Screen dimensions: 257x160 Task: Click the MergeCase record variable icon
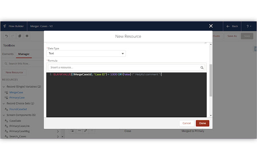[x=6, y=92]
